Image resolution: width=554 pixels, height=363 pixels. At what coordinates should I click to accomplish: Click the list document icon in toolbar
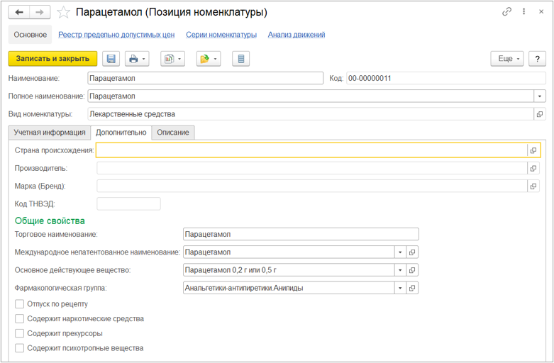(x=241, y=59)
